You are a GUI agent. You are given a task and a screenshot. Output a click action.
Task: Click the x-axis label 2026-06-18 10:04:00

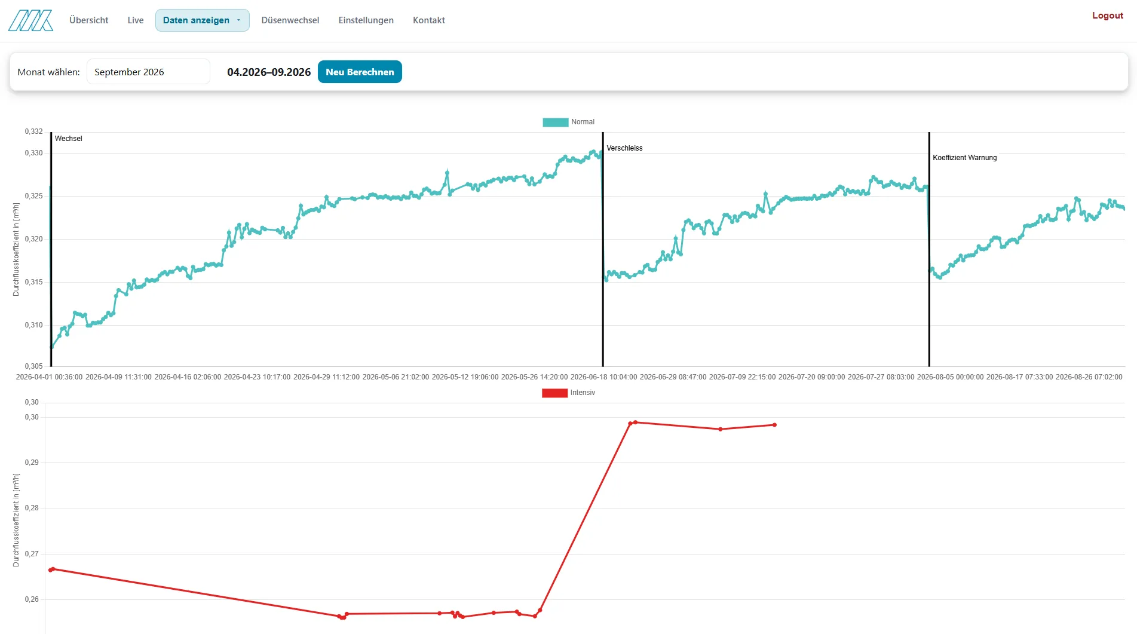click(603, 377)
